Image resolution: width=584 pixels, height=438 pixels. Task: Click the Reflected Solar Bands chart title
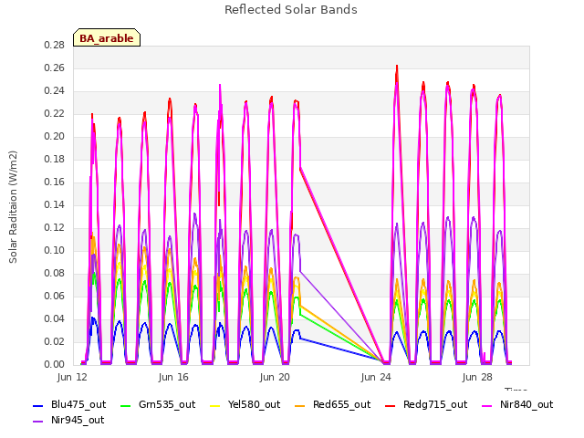tap(291, 10)
